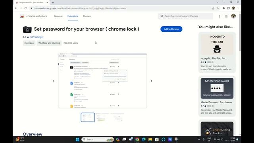
Task: Click the Chrome profile avatar in toolbar
Action: pyautogui.click(x=233, y=8)
